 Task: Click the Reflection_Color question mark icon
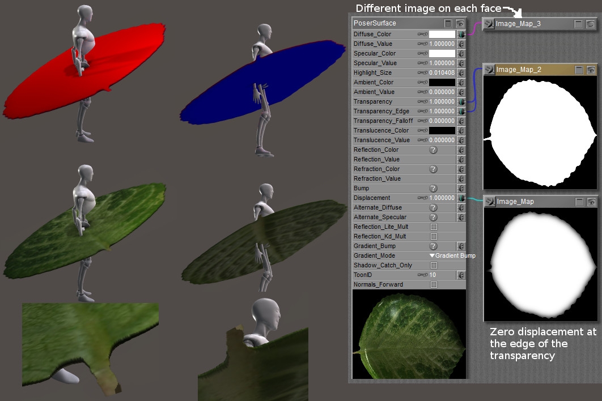(x=434, y=150)
